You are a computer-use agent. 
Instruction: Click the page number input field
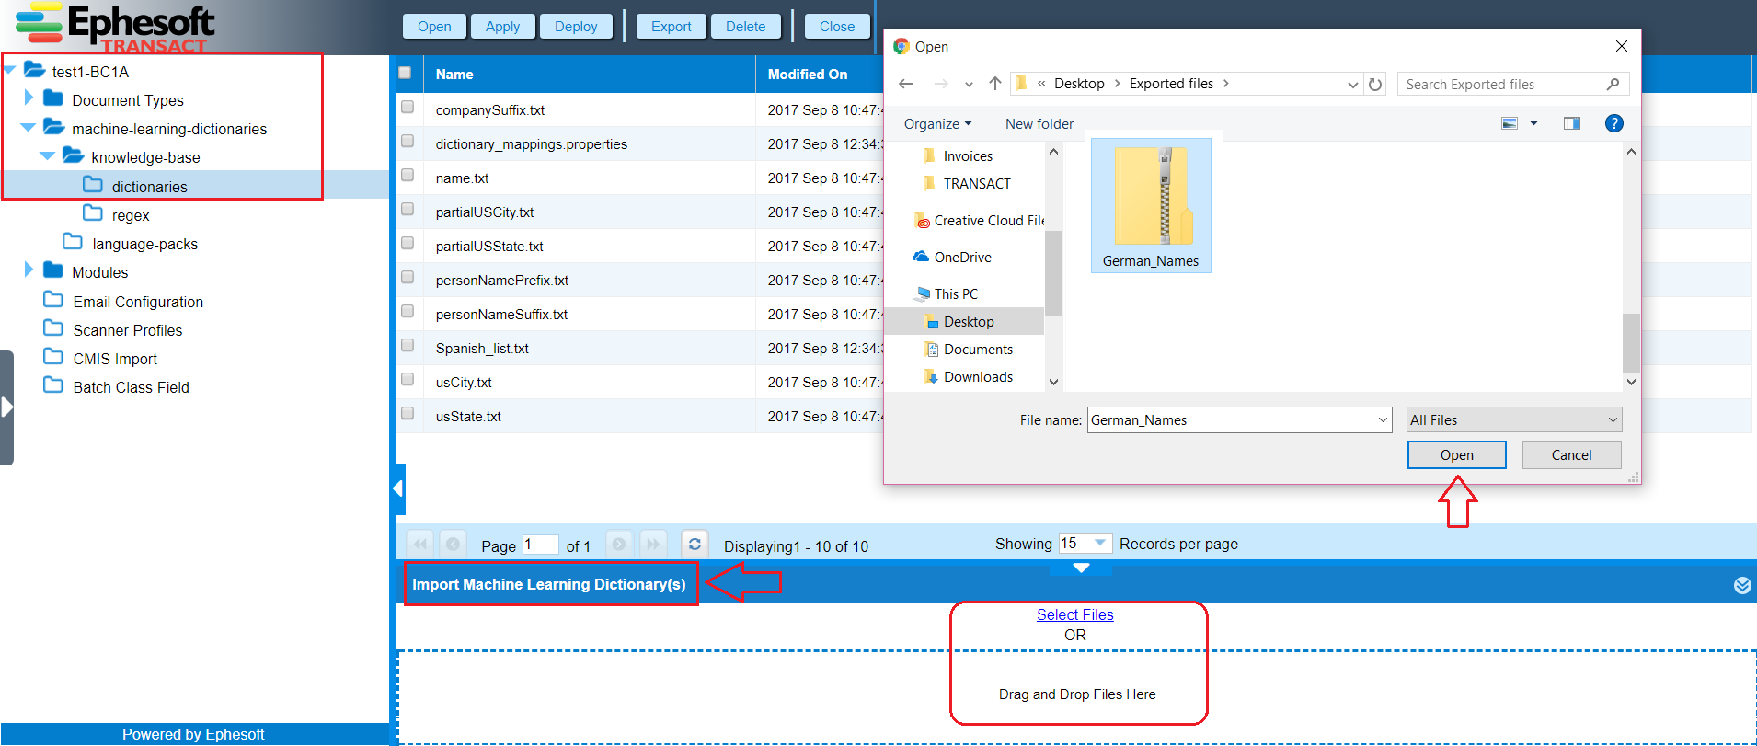pyautogui.click(x=540, y=545)
